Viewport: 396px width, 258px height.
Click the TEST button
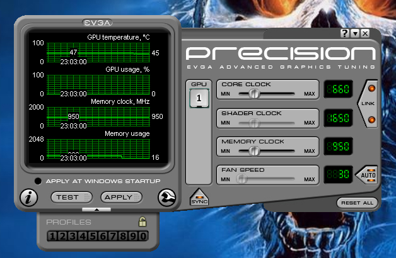click(x=72, y=198)
